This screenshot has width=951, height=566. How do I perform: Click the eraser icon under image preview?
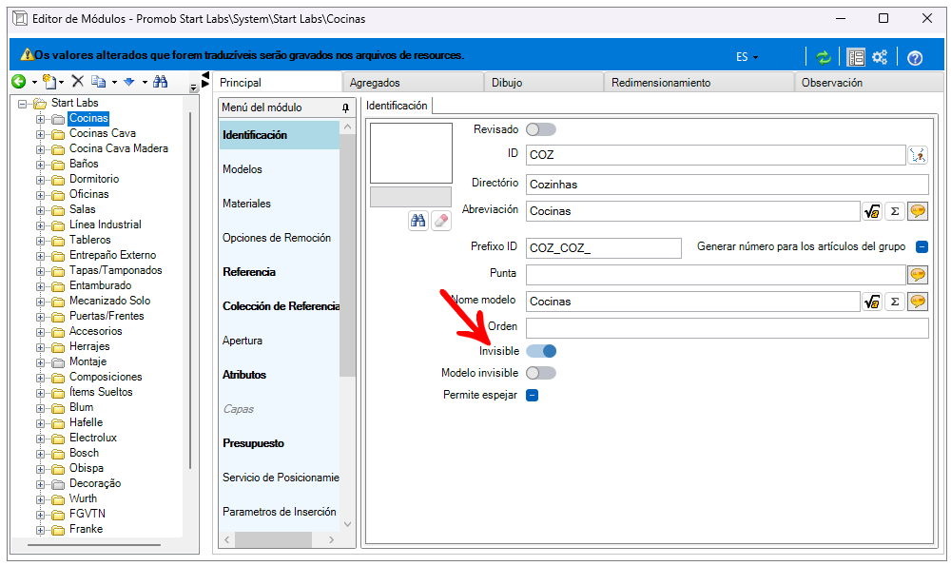440,220
